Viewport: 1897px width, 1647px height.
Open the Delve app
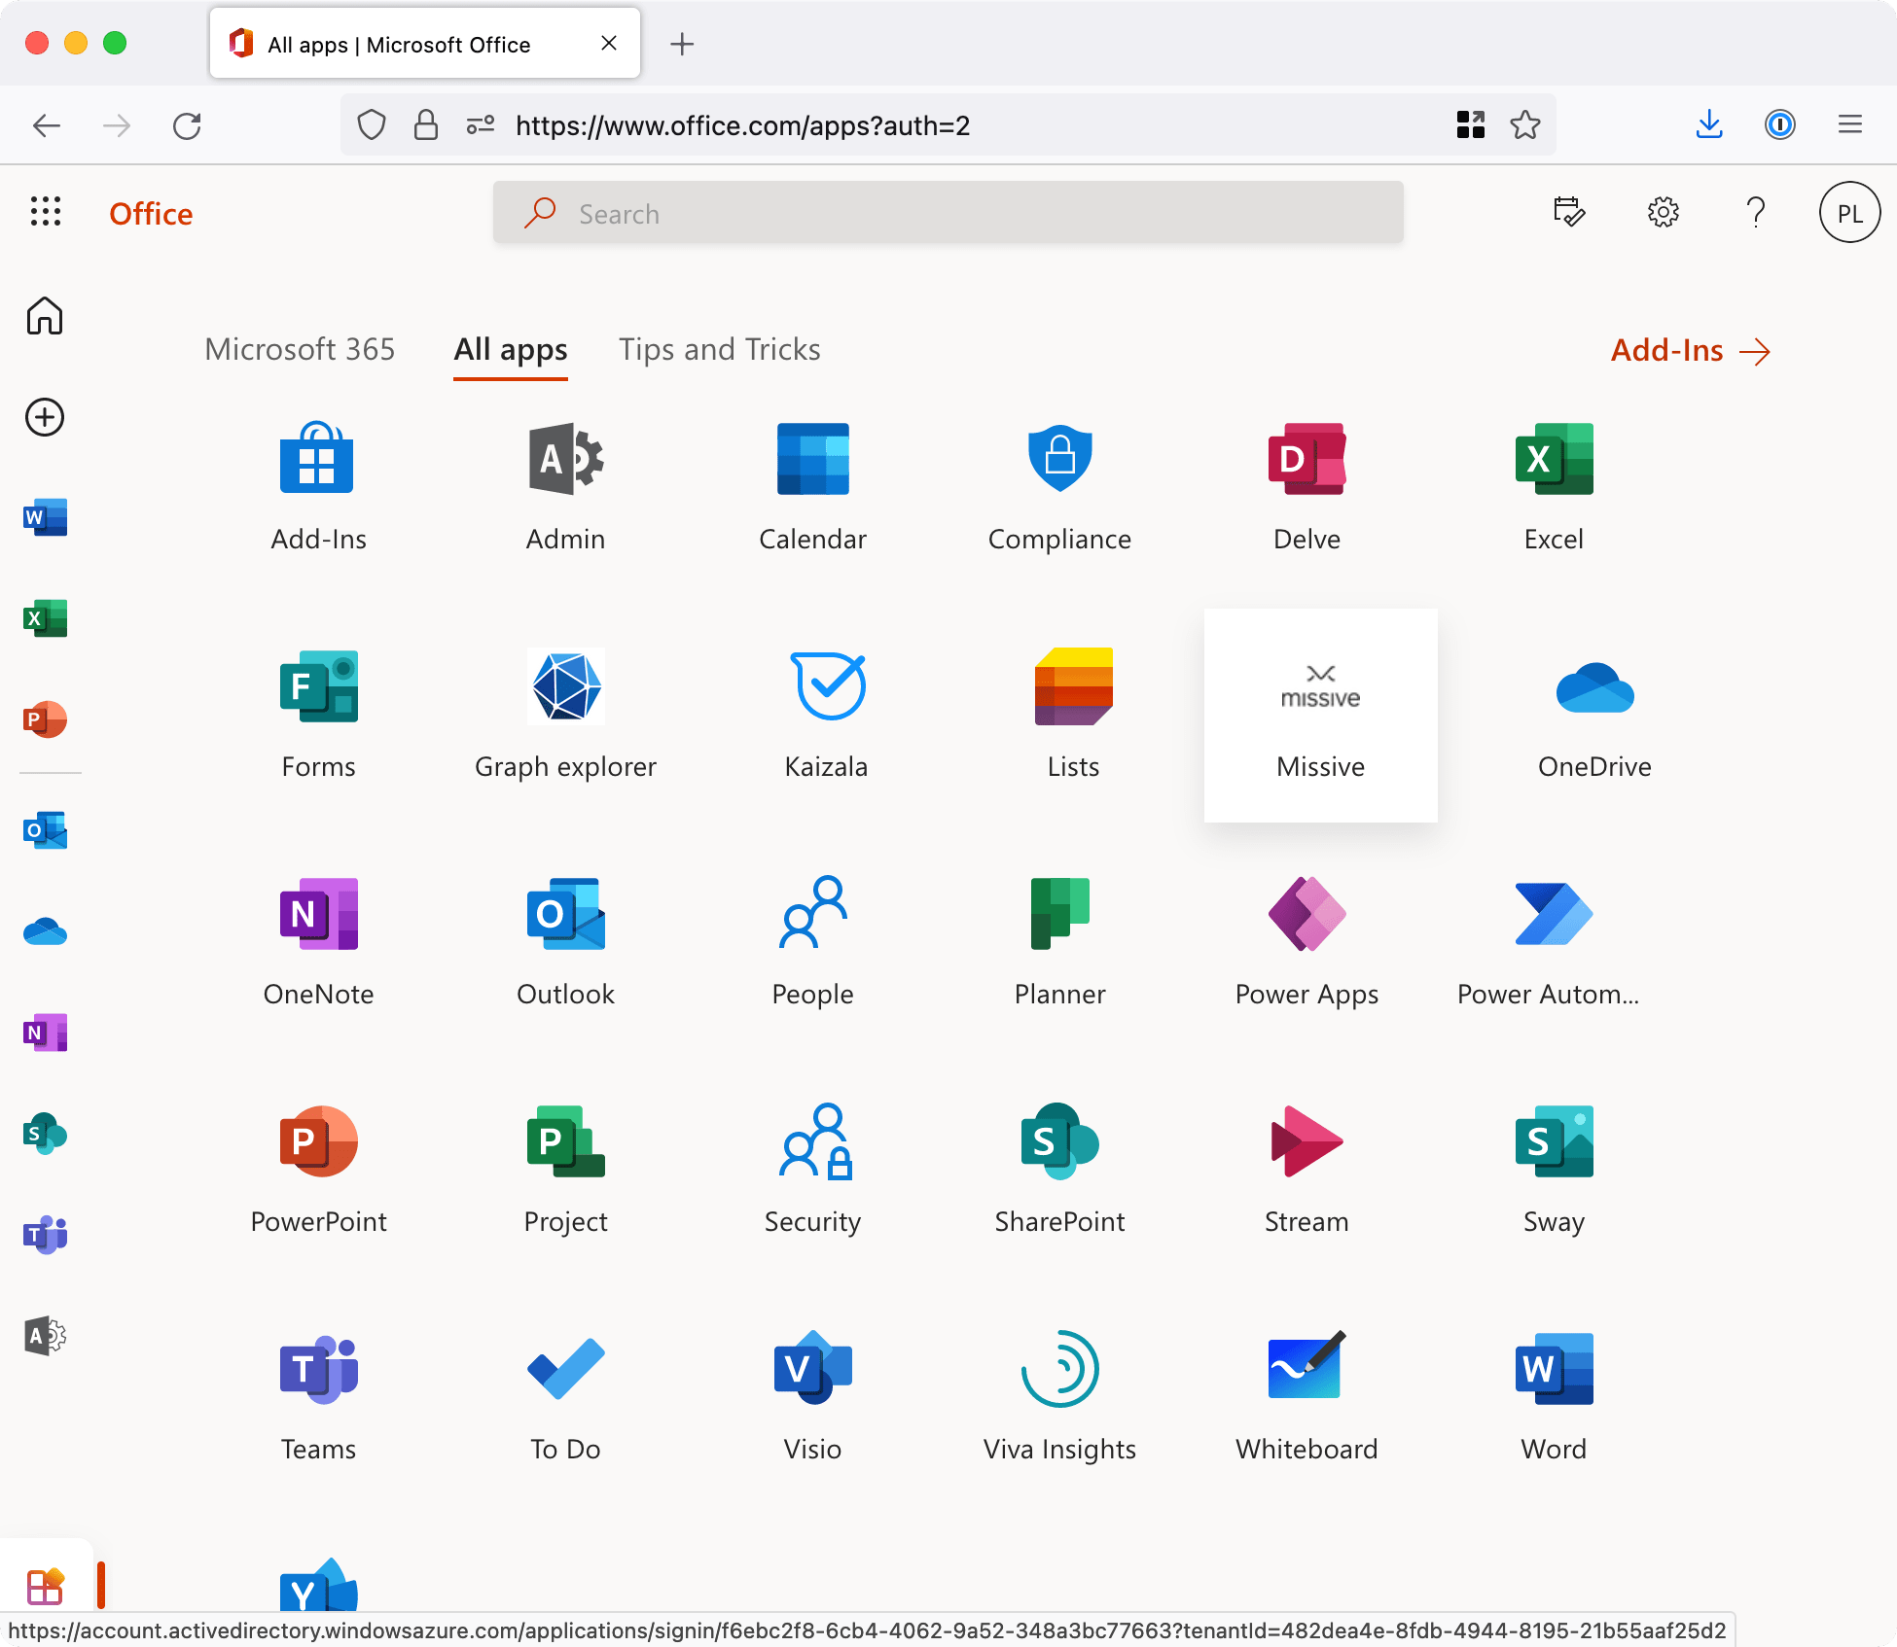pos(1306,486)
